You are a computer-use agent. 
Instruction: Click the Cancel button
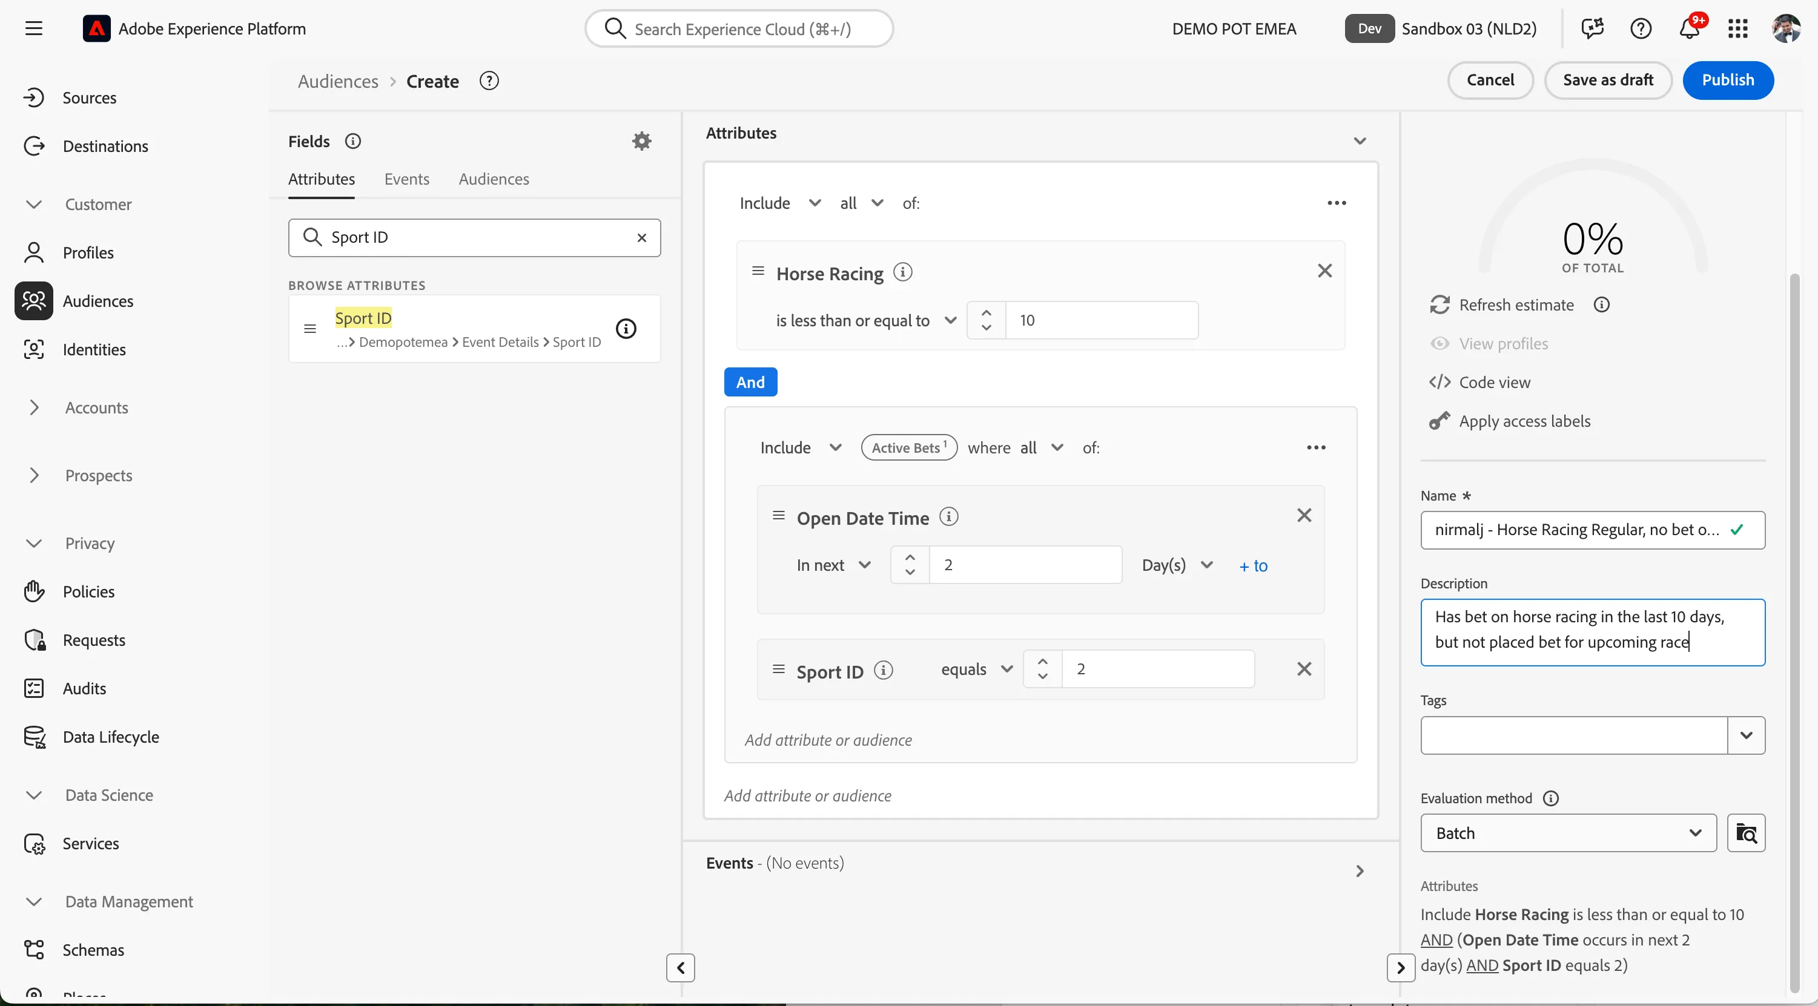[1490, 80]
